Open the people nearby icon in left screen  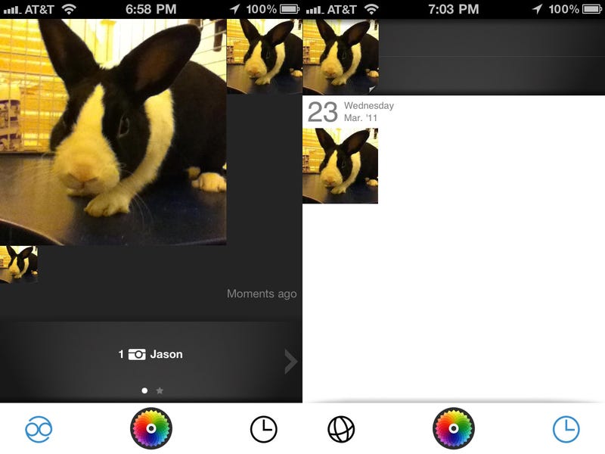[39, 429]
